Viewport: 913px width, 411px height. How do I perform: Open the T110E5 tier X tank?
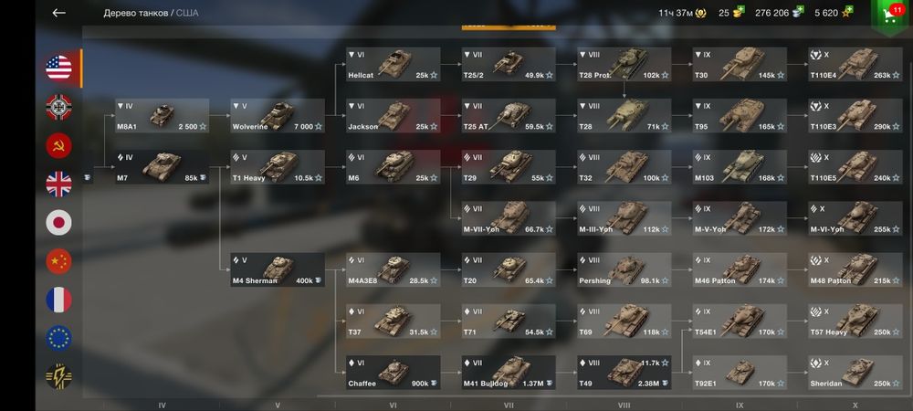pos(855,167)
